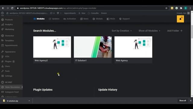
Task: Click Show all downloads
Action: pos(182,101)
